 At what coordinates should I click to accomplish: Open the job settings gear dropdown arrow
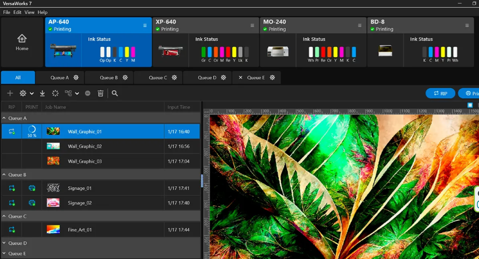point(32,94)
